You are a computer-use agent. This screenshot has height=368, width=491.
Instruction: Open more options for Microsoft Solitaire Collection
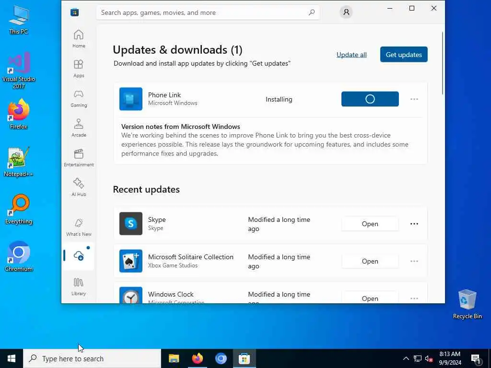point(414,261)
